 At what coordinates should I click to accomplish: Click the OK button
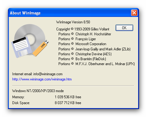(124, 28)
